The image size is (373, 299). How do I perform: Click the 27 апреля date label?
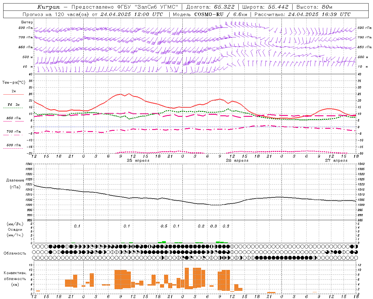click(x=336, y=160)
